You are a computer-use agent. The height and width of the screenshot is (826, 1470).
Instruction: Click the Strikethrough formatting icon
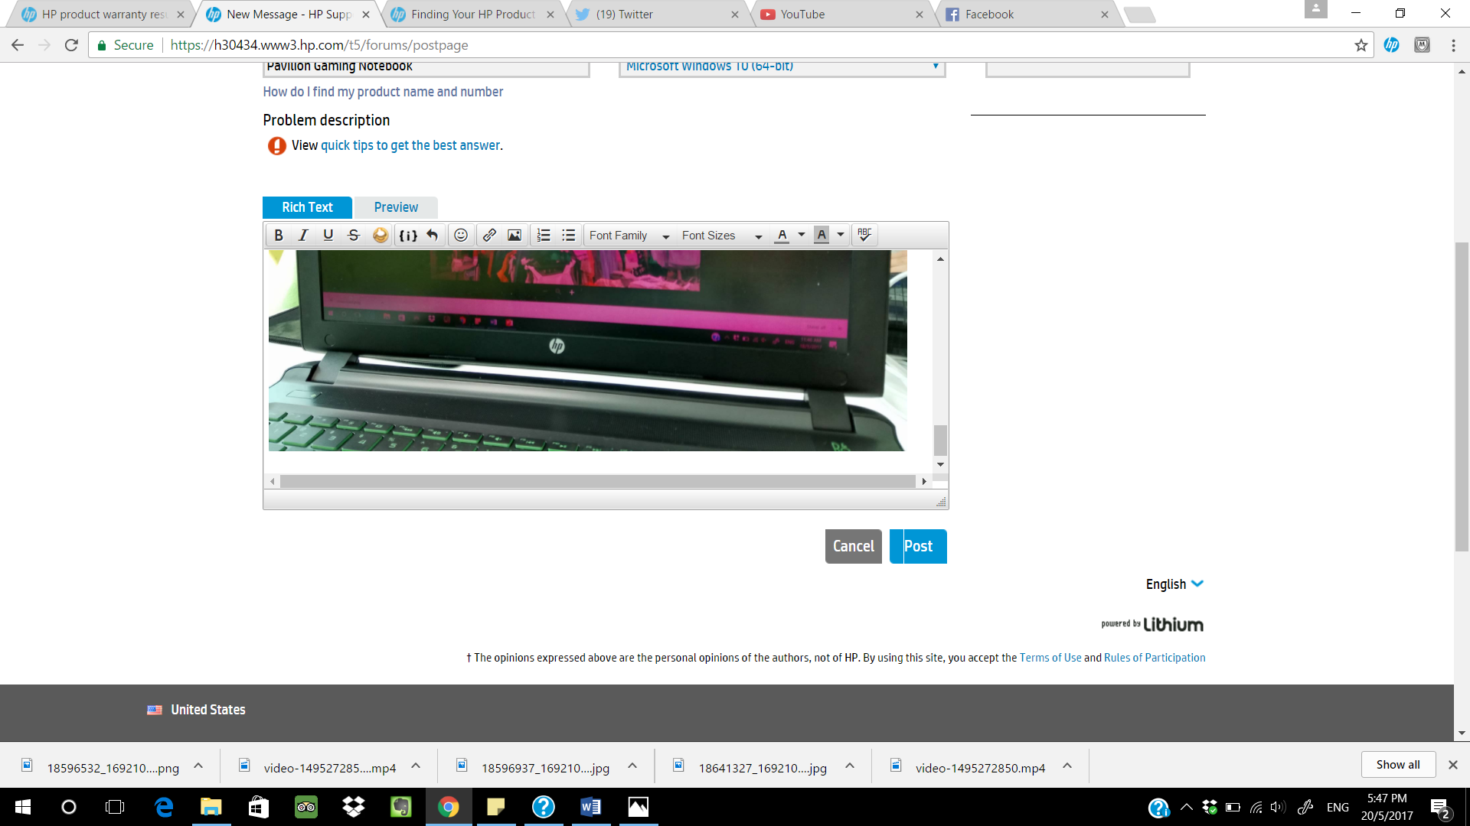[x=354, y=235]
